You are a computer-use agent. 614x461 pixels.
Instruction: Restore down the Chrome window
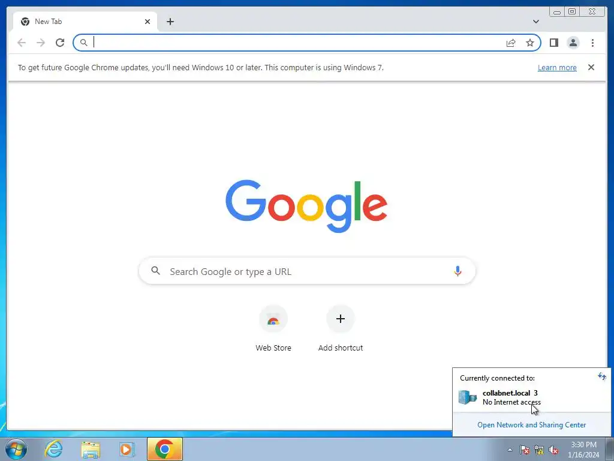pyautogui.click(x=571, y=12)
